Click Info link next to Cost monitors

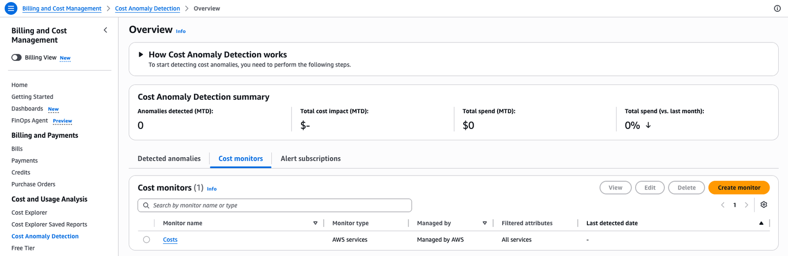tap(212, 189)
